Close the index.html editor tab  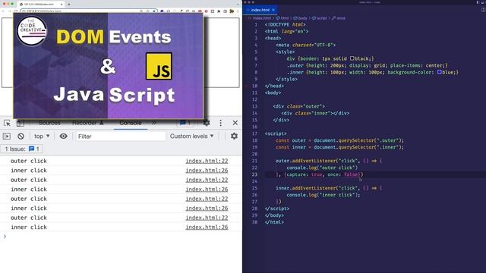click(273, 10)
